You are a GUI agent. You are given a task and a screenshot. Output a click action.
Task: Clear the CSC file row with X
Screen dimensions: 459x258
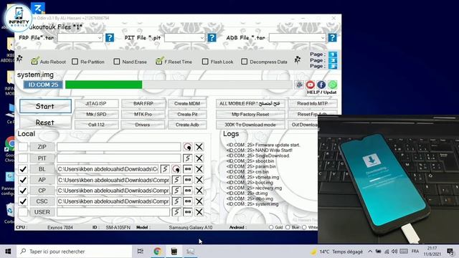tap(199, 201)
